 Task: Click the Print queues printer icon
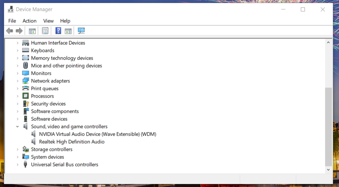25,88
